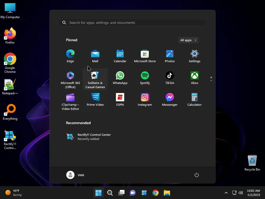Select the Google Chrome desktop shortcut
Screen dimensions: 265x199
[10, 63]
